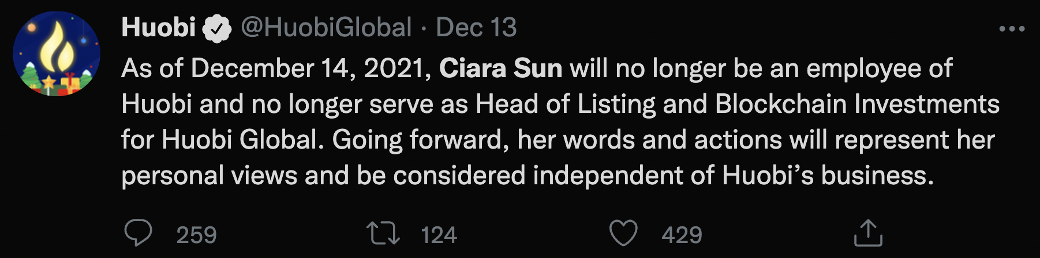Click the bold Ciara Sun name
The image size is (1040, 258).
click(500, 69)
